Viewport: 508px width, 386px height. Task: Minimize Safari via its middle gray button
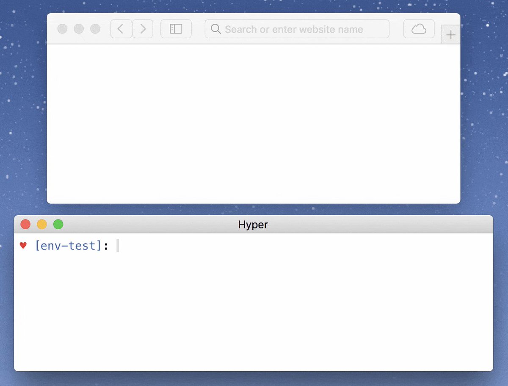tap(79, 29)
